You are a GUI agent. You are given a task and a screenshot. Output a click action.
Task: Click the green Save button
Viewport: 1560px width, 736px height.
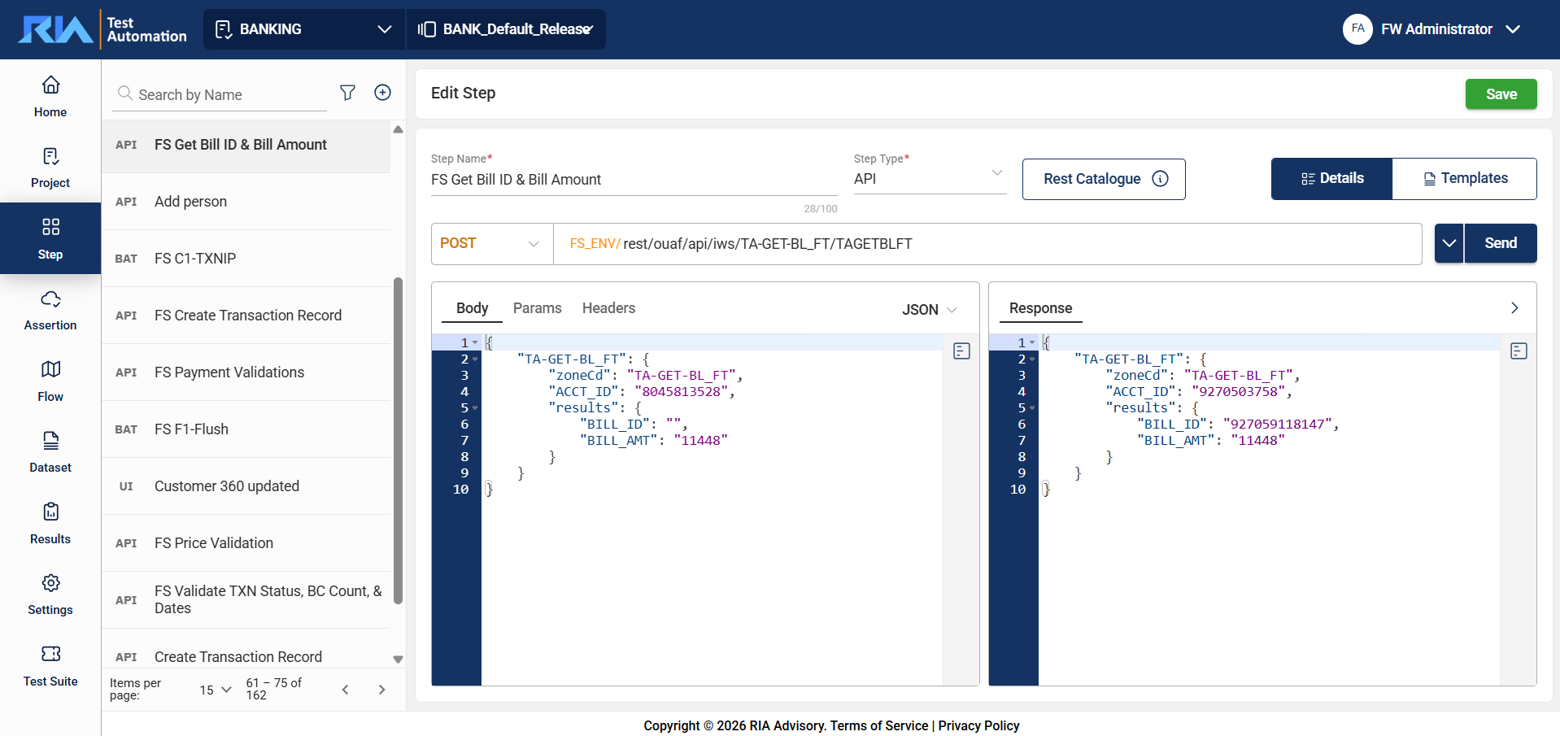pyautogui.click(x=1501, y=94)
